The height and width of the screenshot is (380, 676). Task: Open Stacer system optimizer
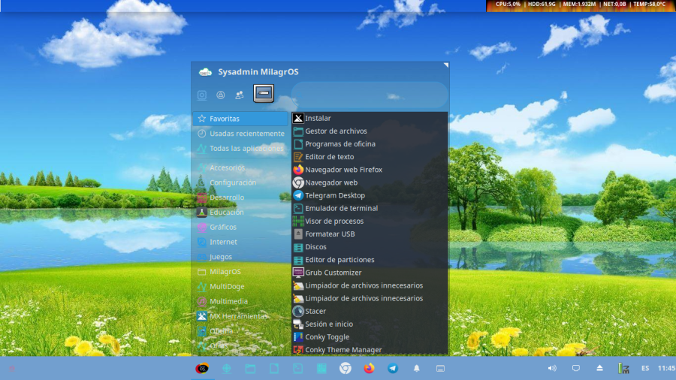(x=315, y=311)
